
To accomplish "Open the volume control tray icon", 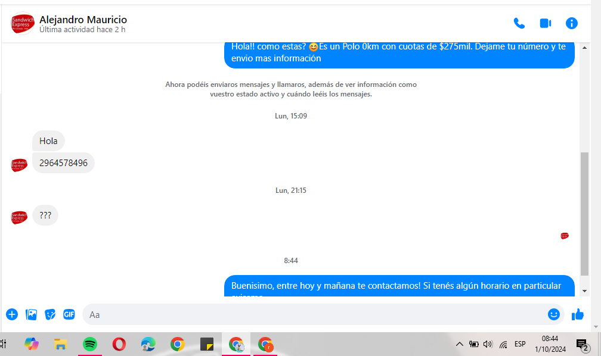I will tap(488, 344).
